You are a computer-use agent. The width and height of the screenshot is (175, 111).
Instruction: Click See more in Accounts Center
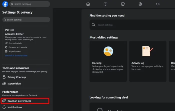point(16,55)
